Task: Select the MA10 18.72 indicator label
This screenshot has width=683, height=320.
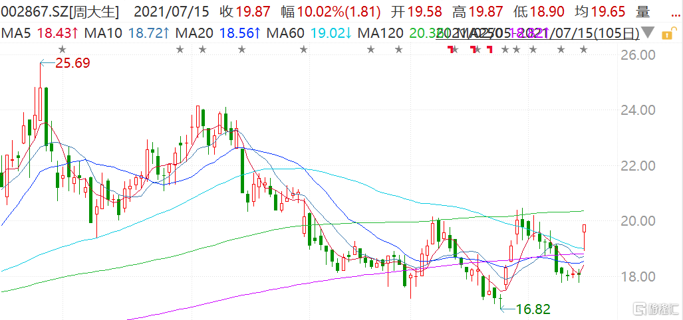Action: [x=127, y=33]
